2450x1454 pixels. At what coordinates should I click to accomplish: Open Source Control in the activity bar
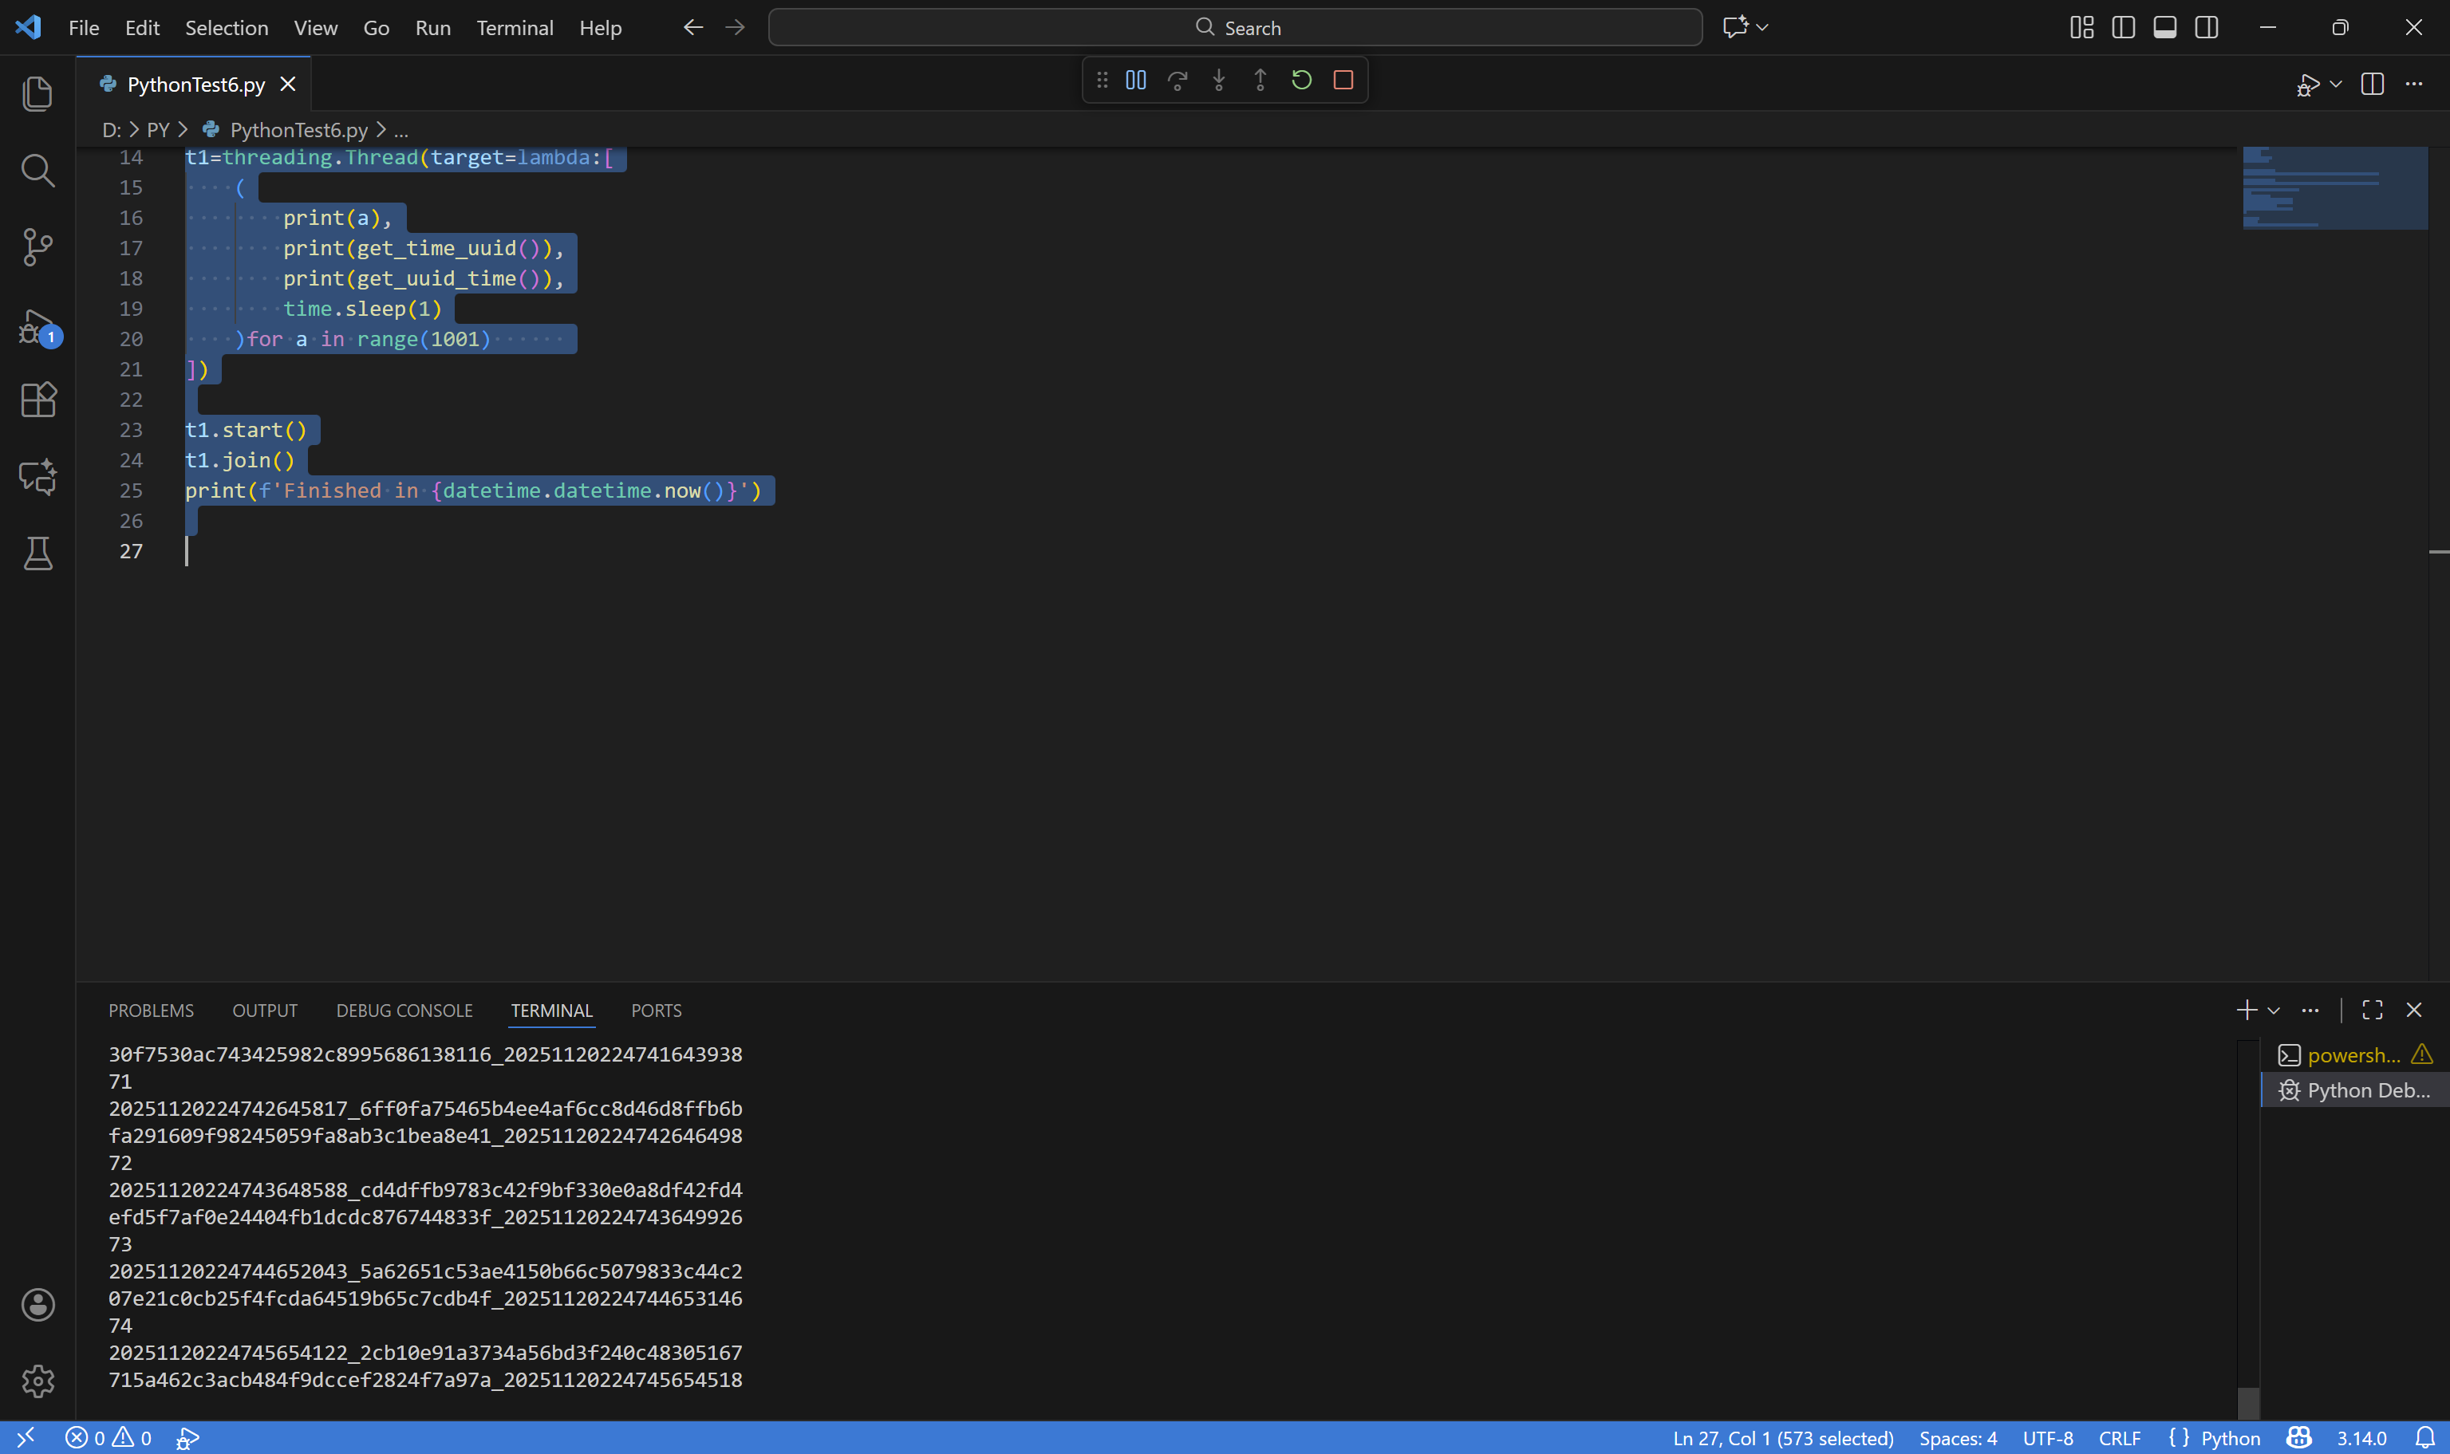tap(37, 247)
